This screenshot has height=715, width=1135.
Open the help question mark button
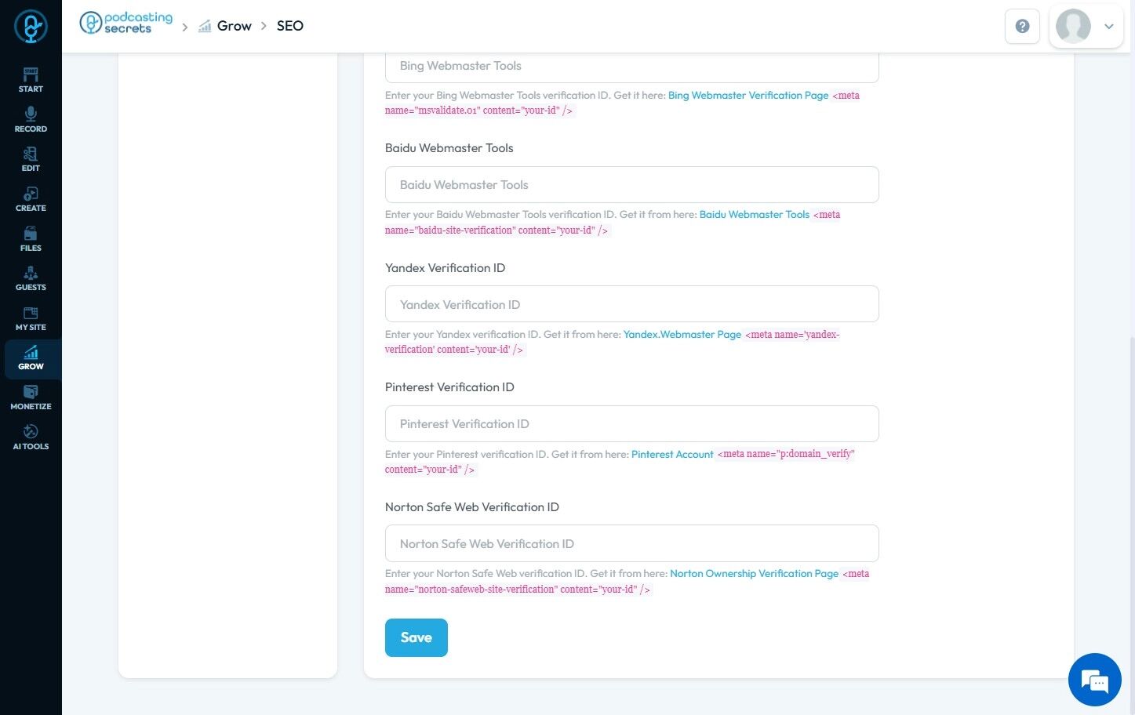[1022, 26]
